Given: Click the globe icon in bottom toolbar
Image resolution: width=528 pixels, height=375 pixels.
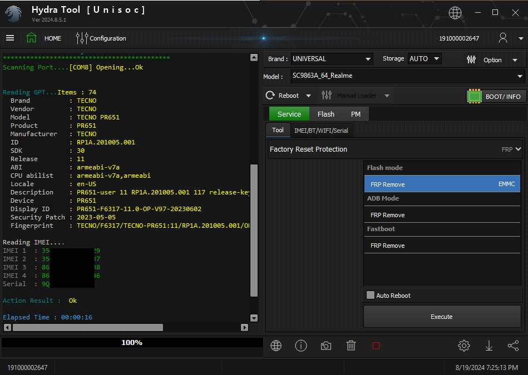Looking at the screenshot, I should (x=276, y=346).
